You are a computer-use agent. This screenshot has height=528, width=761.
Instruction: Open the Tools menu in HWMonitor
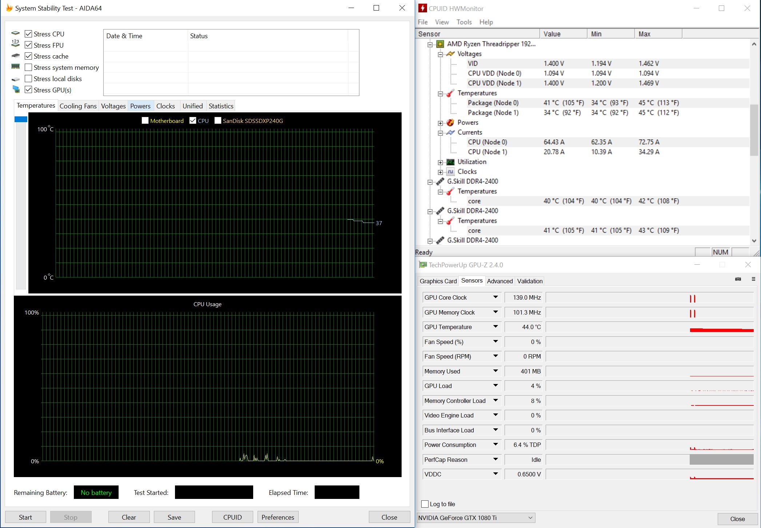point(464,22)
